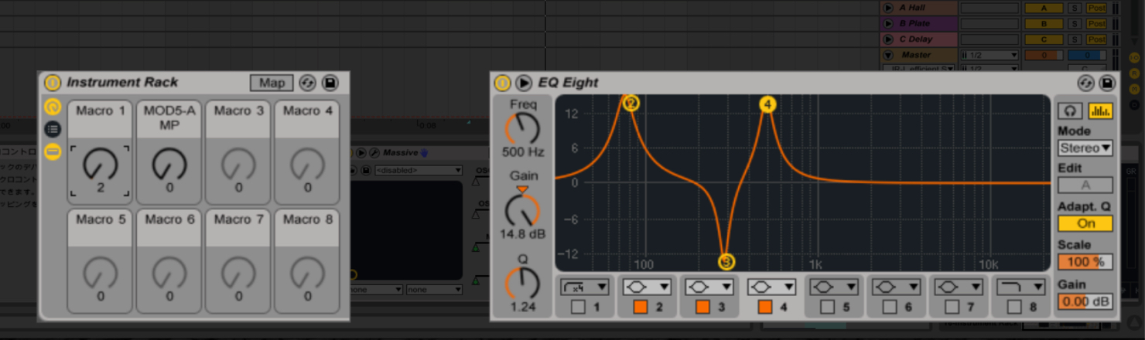Click the EQ Gain knob at 14.8 dB
The height and width of the screenshot is (340, 1145).
pyautogui.click(x=523, y=210)
